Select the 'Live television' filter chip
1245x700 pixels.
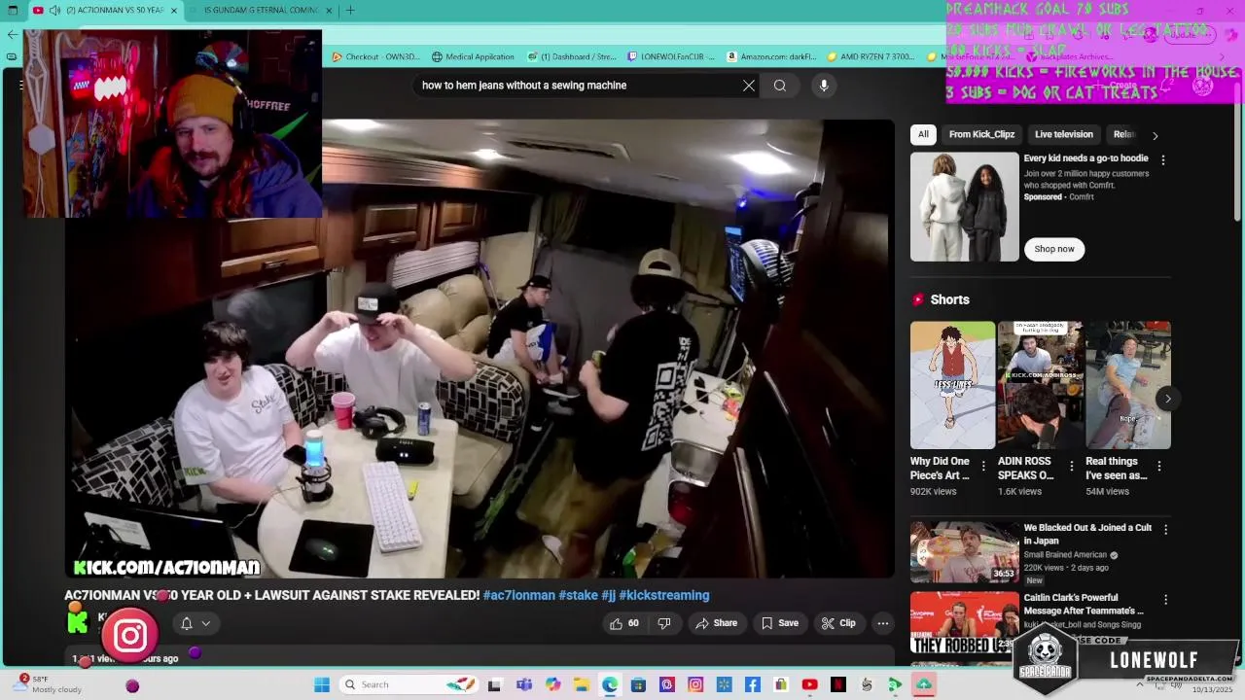pos(1064,134)
